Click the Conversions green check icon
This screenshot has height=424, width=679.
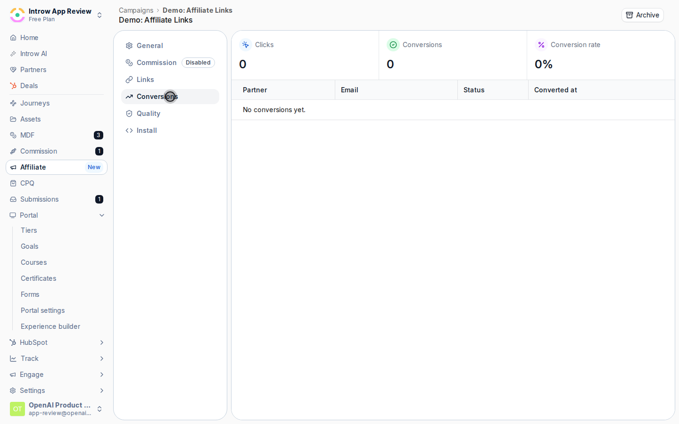(x=393, y=45)
